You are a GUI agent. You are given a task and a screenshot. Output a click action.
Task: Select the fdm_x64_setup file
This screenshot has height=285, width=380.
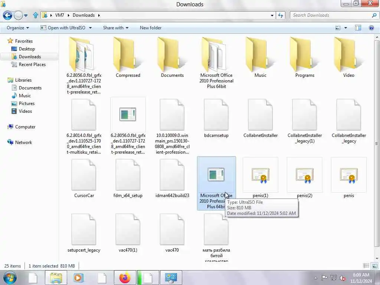point(128,178)
